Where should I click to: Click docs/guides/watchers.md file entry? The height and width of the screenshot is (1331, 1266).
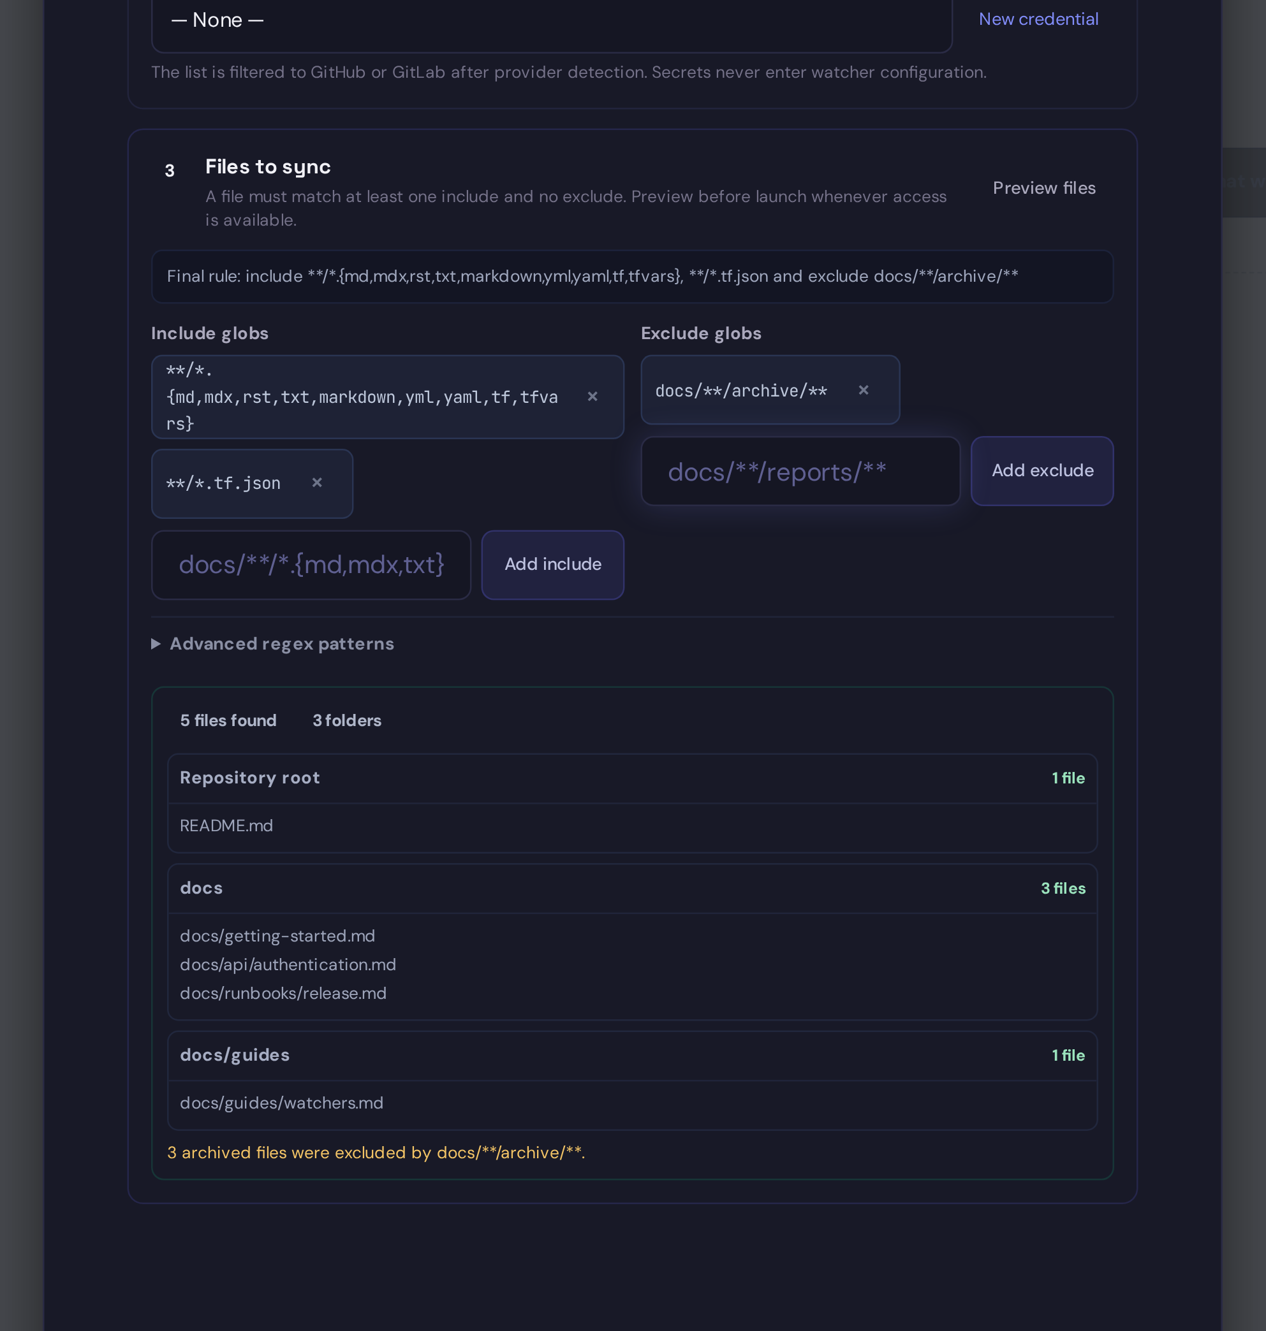point(281,1103)
